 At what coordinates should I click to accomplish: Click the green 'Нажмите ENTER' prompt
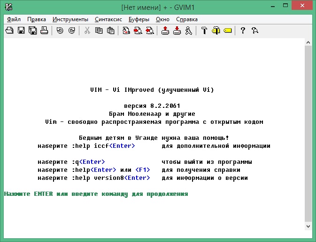96,194
